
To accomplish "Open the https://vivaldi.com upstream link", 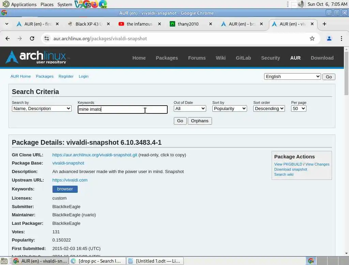I will 70,180.
